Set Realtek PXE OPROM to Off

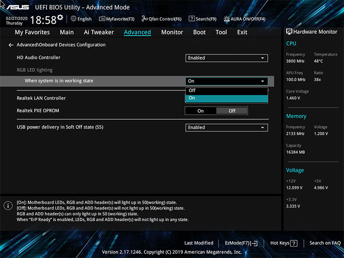click(x=232, y=111)
